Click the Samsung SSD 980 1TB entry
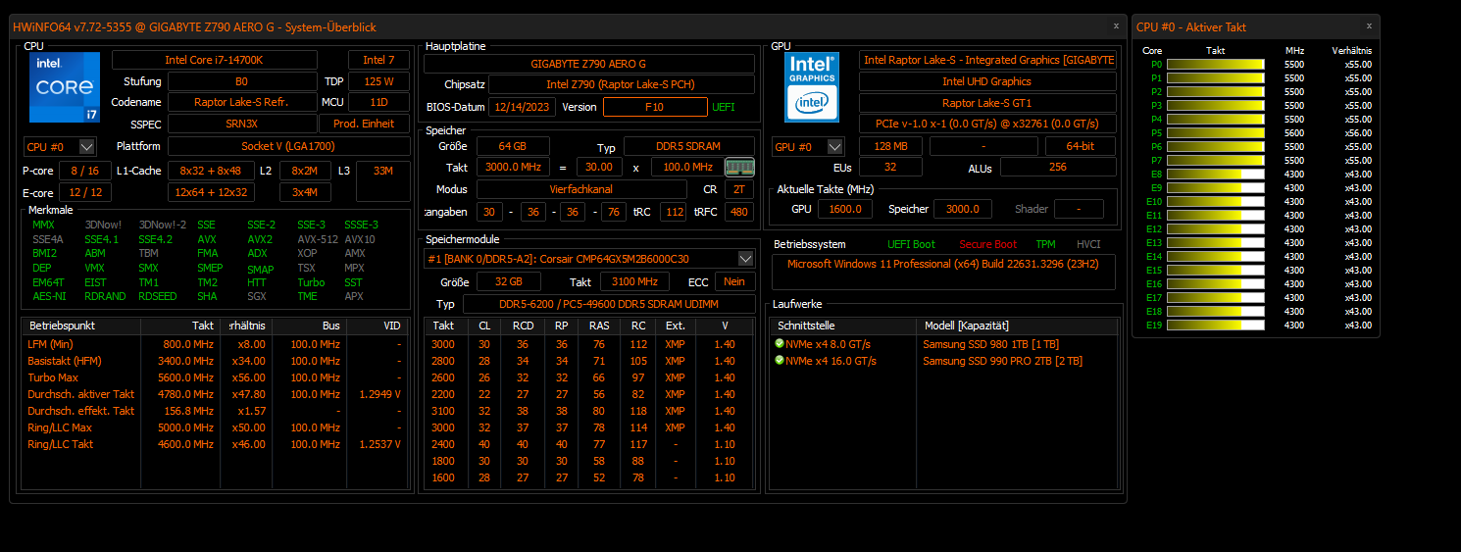Image resolution: width=1461 pixels, height=552 pixels. click(x=990, y=344)
